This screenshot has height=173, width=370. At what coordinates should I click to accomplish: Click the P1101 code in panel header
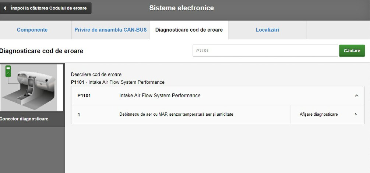point(84,95)
